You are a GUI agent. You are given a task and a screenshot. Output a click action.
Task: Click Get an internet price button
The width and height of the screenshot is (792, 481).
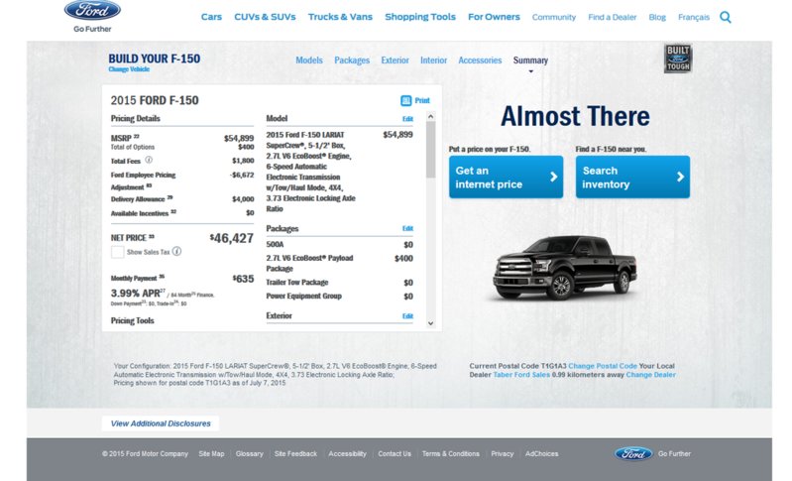click(x=507, y=177)
